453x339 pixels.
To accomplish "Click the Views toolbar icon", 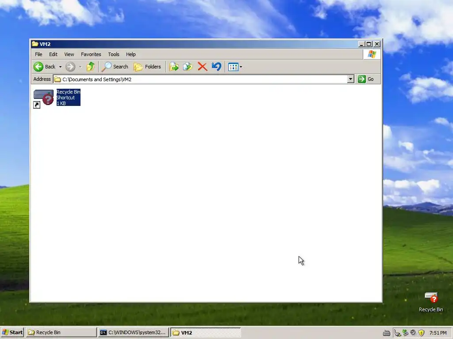I will point(233,67).
